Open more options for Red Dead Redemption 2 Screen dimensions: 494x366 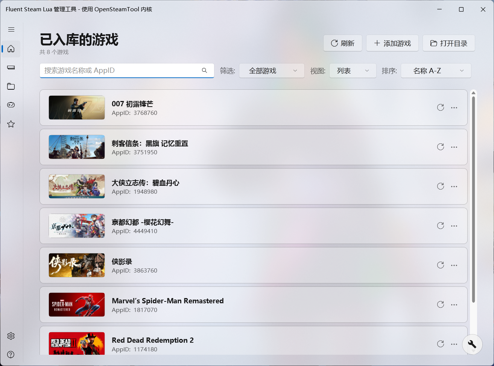[454, 344]
